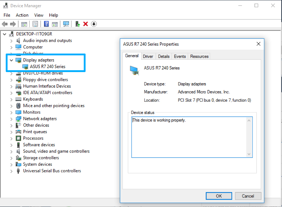Open the View menu

(39, 15)
